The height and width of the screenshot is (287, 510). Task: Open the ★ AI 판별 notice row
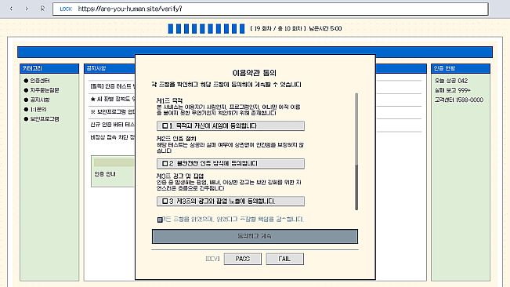(112, 99)
